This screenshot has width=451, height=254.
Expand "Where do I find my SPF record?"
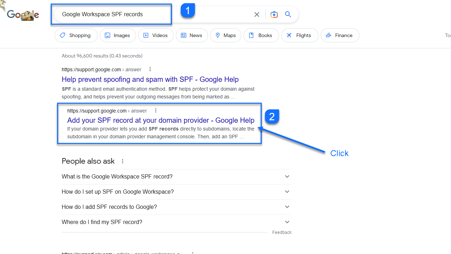click(177, 222)
